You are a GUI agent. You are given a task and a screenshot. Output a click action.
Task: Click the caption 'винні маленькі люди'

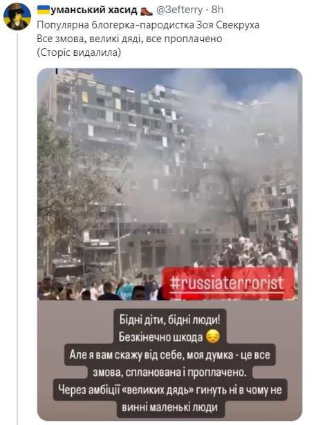tap(170, 407)
